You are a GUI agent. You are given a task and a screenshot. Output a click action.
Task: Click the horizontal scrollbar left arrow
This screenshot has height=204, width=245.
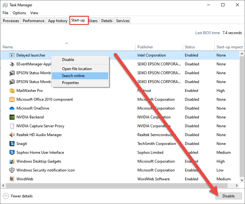pyautogui.click(x=3, y=186)
